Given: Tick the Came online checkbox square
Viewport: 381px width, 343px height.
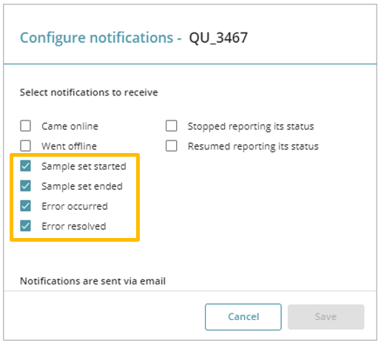Looking at the screenshot, I should (25, 126).
